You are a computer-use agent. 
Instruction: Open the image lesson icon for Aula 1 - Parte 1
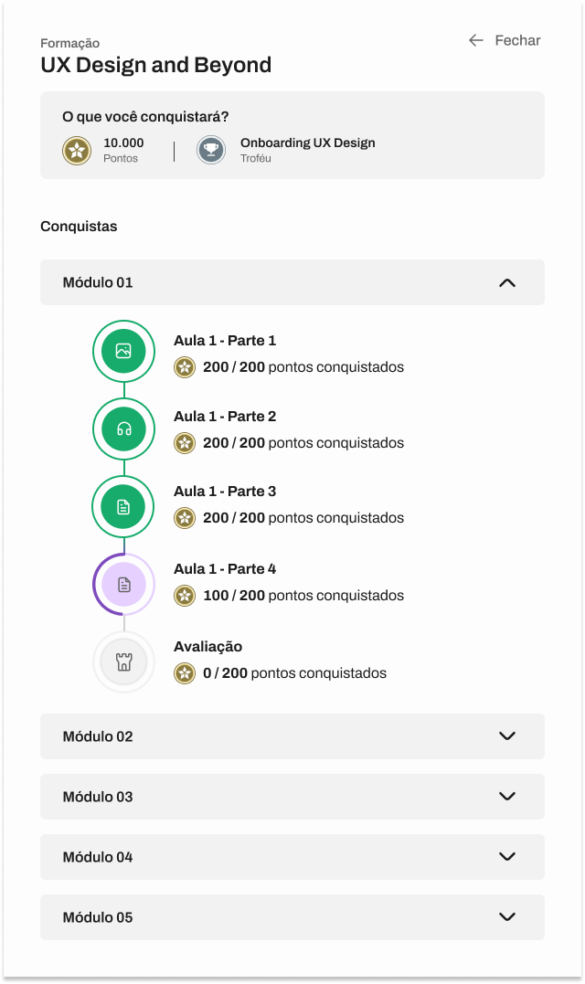[x=123, y=351]
